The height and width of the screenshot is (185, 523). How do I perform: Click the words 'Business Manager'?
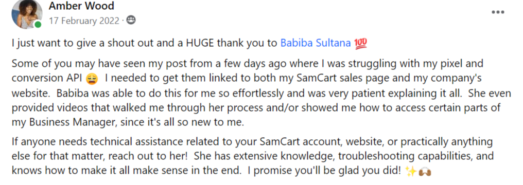click(x=72, y=122)
